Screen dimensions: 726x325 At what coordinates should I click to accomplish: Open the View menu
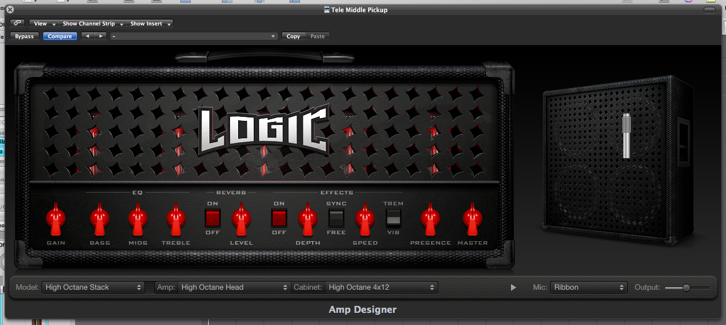coord(43,24)
